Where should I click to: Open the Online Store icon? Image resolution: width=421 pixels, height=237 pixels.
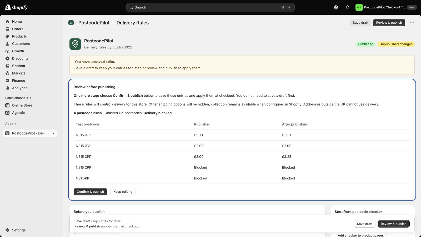click(7, 105)
